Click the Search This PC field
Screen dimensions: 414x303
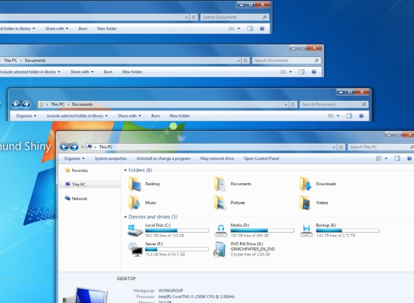[380, 147]
